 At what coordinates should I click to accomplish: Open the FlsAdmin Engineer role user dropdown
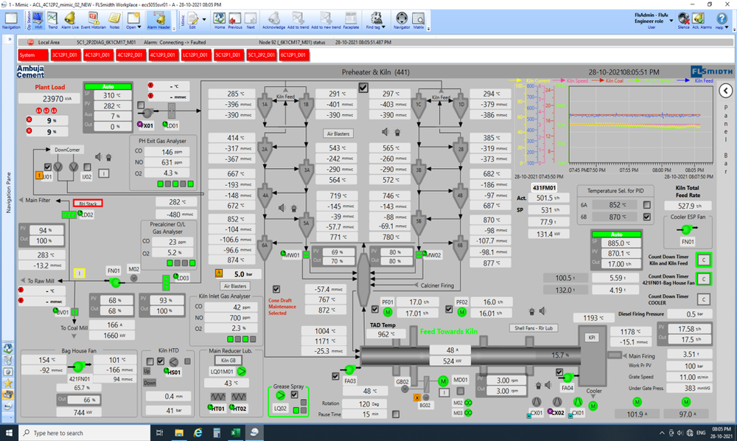point(671,21)
